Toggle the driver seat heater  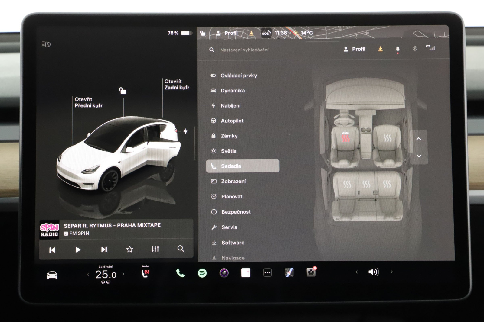click(x=345, y=138)
